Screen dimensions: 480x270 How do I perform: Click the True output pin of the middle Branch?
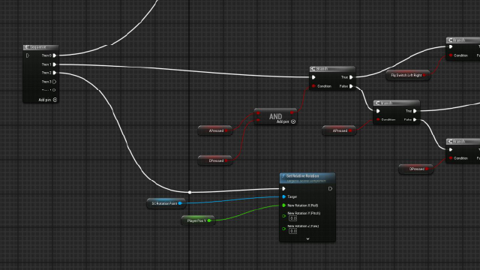pyautogui.click(x=415, y=111)
